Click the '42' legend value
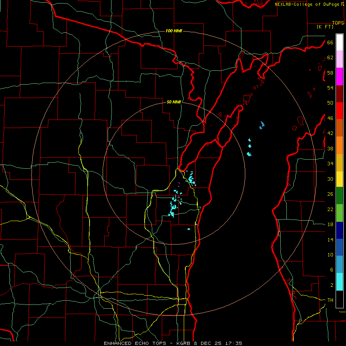 (x=330, y=133)
